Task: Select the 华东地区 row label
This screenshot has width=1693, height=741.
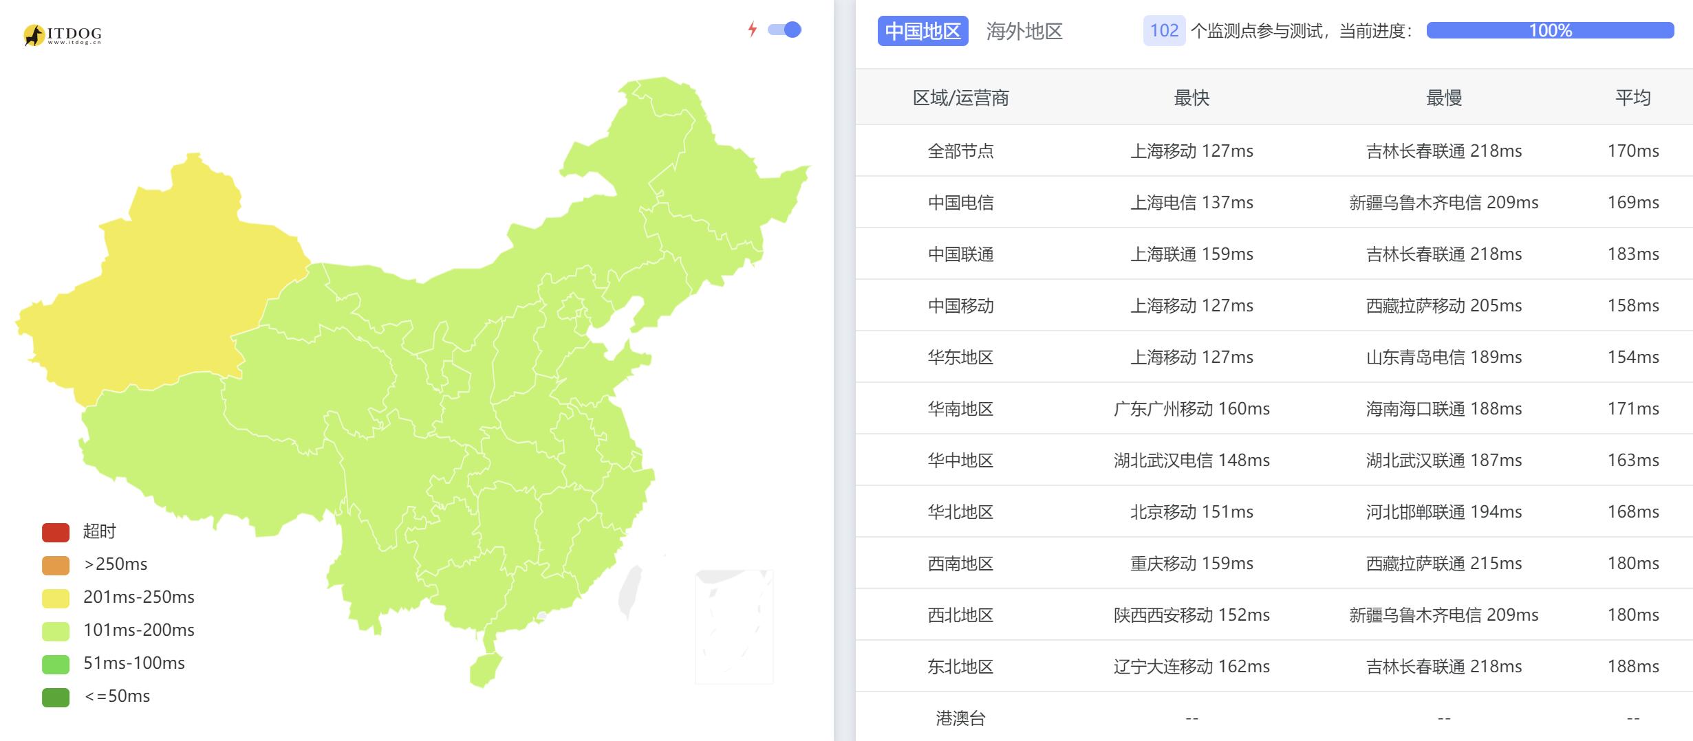Action: [960, 357]
